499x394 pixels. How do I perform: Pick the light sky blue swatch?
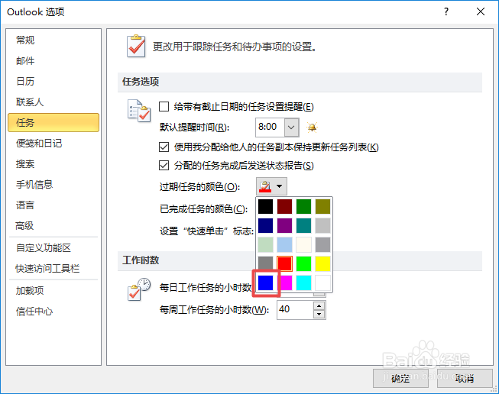click(284, 245)
